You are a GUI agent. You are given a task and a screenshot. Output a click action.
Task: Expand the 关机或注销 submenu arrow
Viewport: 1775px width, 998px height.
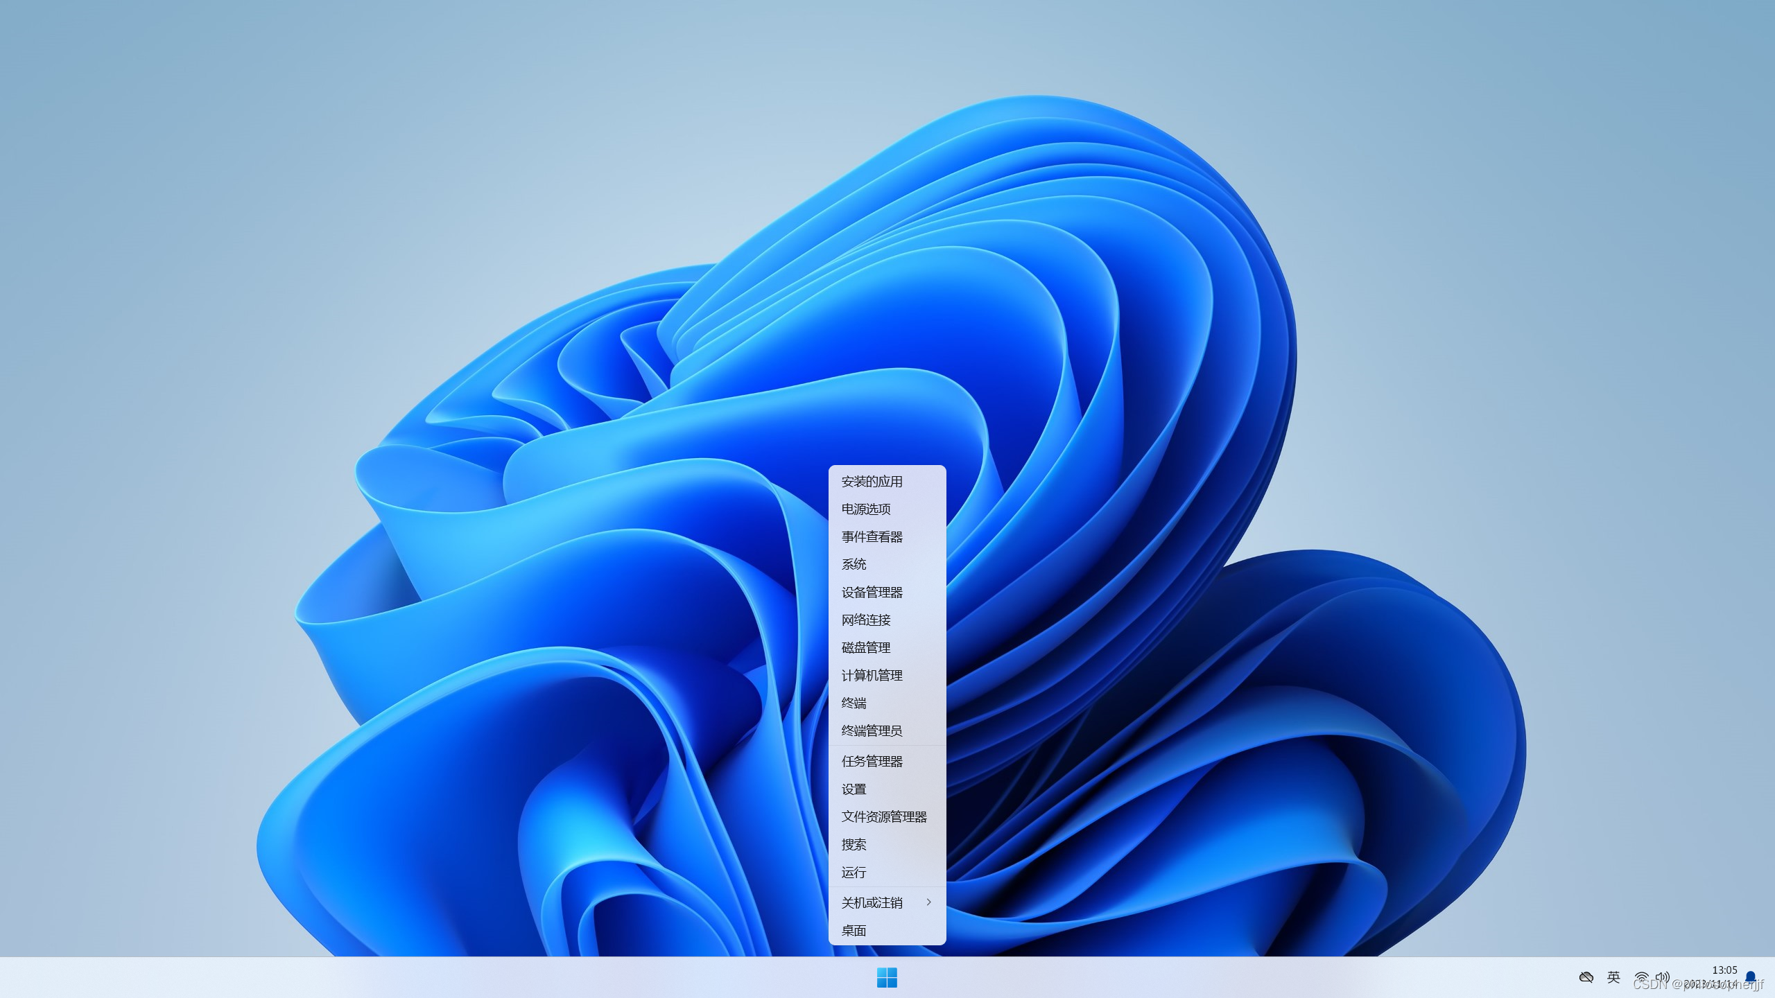coord(928,902)
